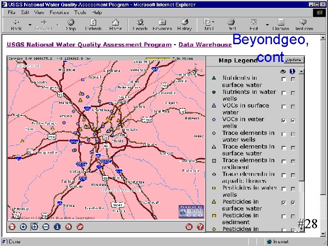Toggle visibility of Trace elements in sediment
The image size is (328, 246).
(x=284, y=161)
